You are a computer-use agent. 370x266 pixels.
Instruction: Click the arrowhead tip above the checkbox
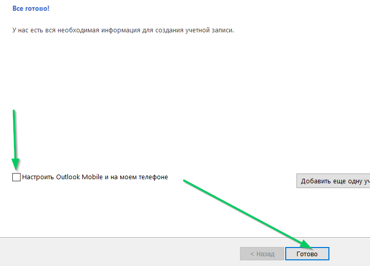(16, 167)
